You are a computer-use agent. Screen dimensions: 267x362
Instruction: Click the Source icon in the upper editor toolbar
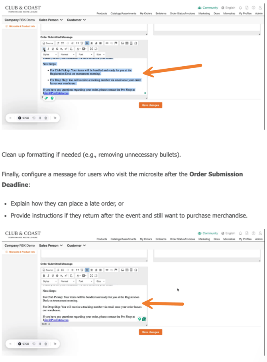coord(48,43)
